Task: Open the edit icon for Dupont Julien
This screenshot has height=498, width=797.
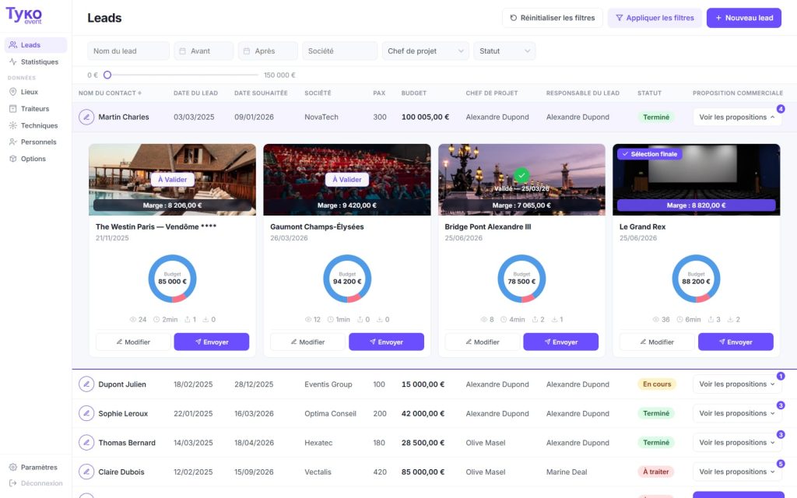Action: click(86, 384)
